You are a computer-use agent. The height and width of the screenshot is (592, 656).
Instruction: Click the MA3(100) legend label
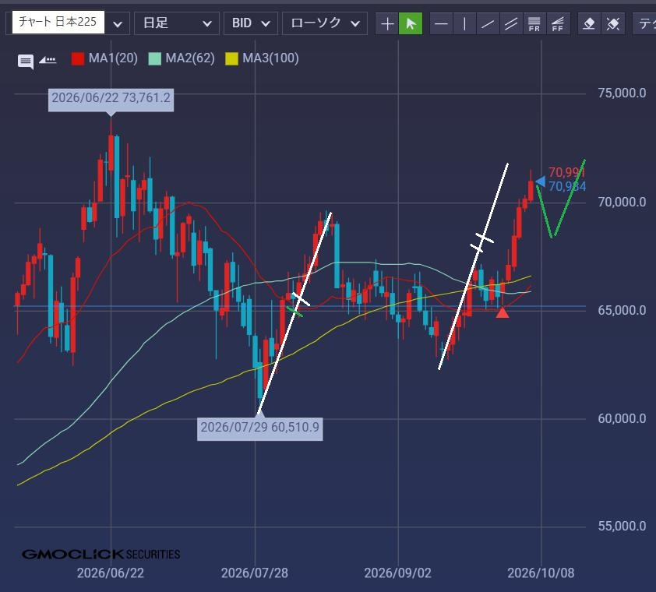(270, 58)
